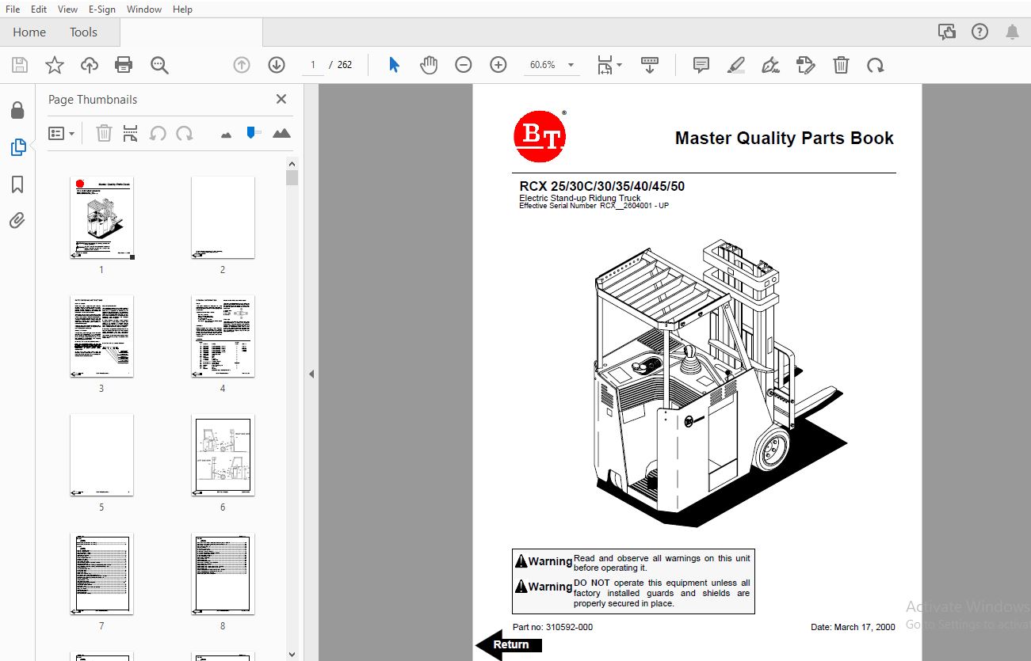Open the E-Sign menu
The width and height of the screenshot is (1031, 661).
click(101, 9)
